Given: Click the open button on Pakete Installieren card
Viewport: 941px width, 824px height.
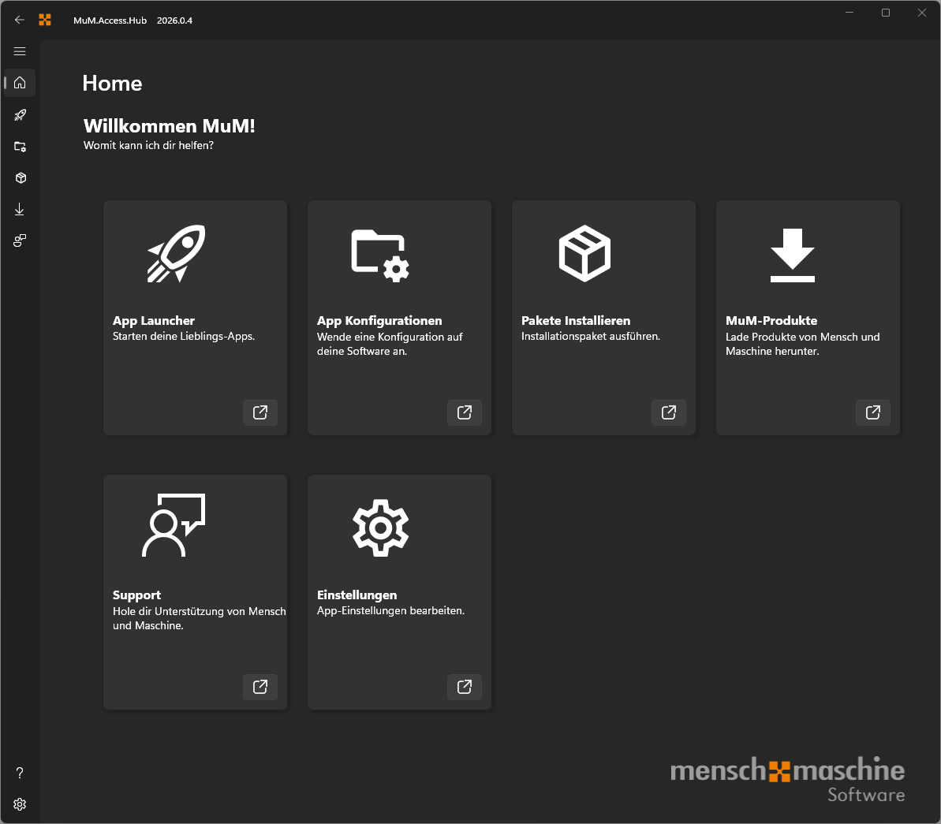Looking at the screenshot, I should 669,412.
